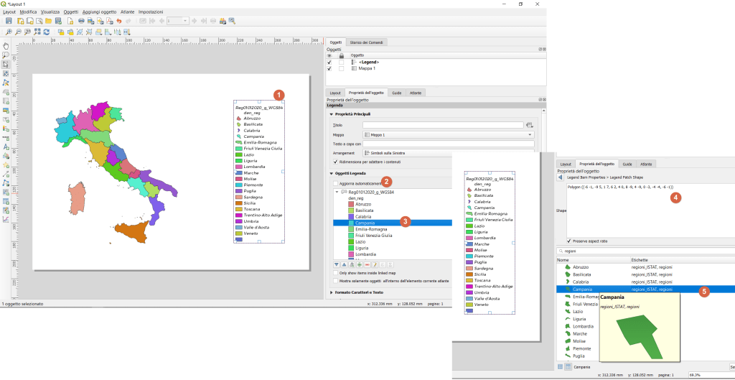Click the Print layout icon
This screenshot has height=380, width=735.
(81, 22)
